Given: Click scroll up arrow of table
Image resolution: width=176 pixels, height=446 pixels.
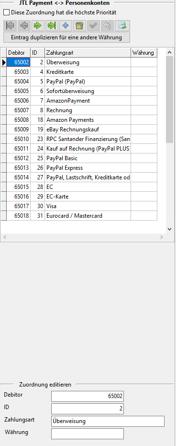Looking at the screenshot, I should pos(170,52).
